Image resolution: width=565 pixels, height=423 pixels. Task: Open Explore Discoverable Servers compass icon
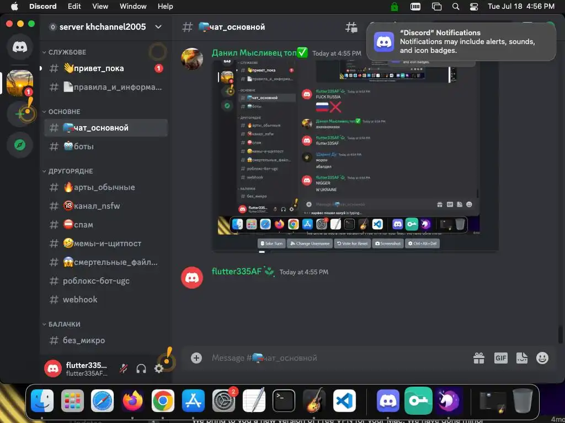[20, 145]
